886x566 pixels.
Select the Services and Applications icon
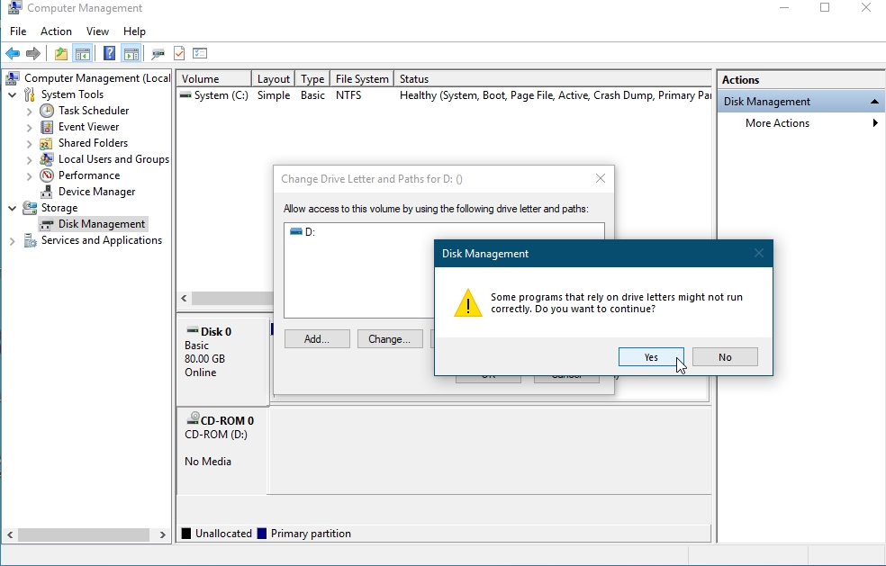pyautogui.click(x=30, y=240)
